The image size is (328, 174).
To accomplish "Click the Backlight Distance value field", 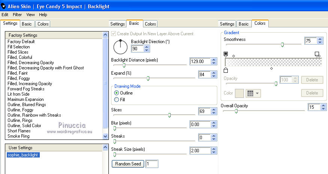I will pyautogui.click(x=200, y=61).
